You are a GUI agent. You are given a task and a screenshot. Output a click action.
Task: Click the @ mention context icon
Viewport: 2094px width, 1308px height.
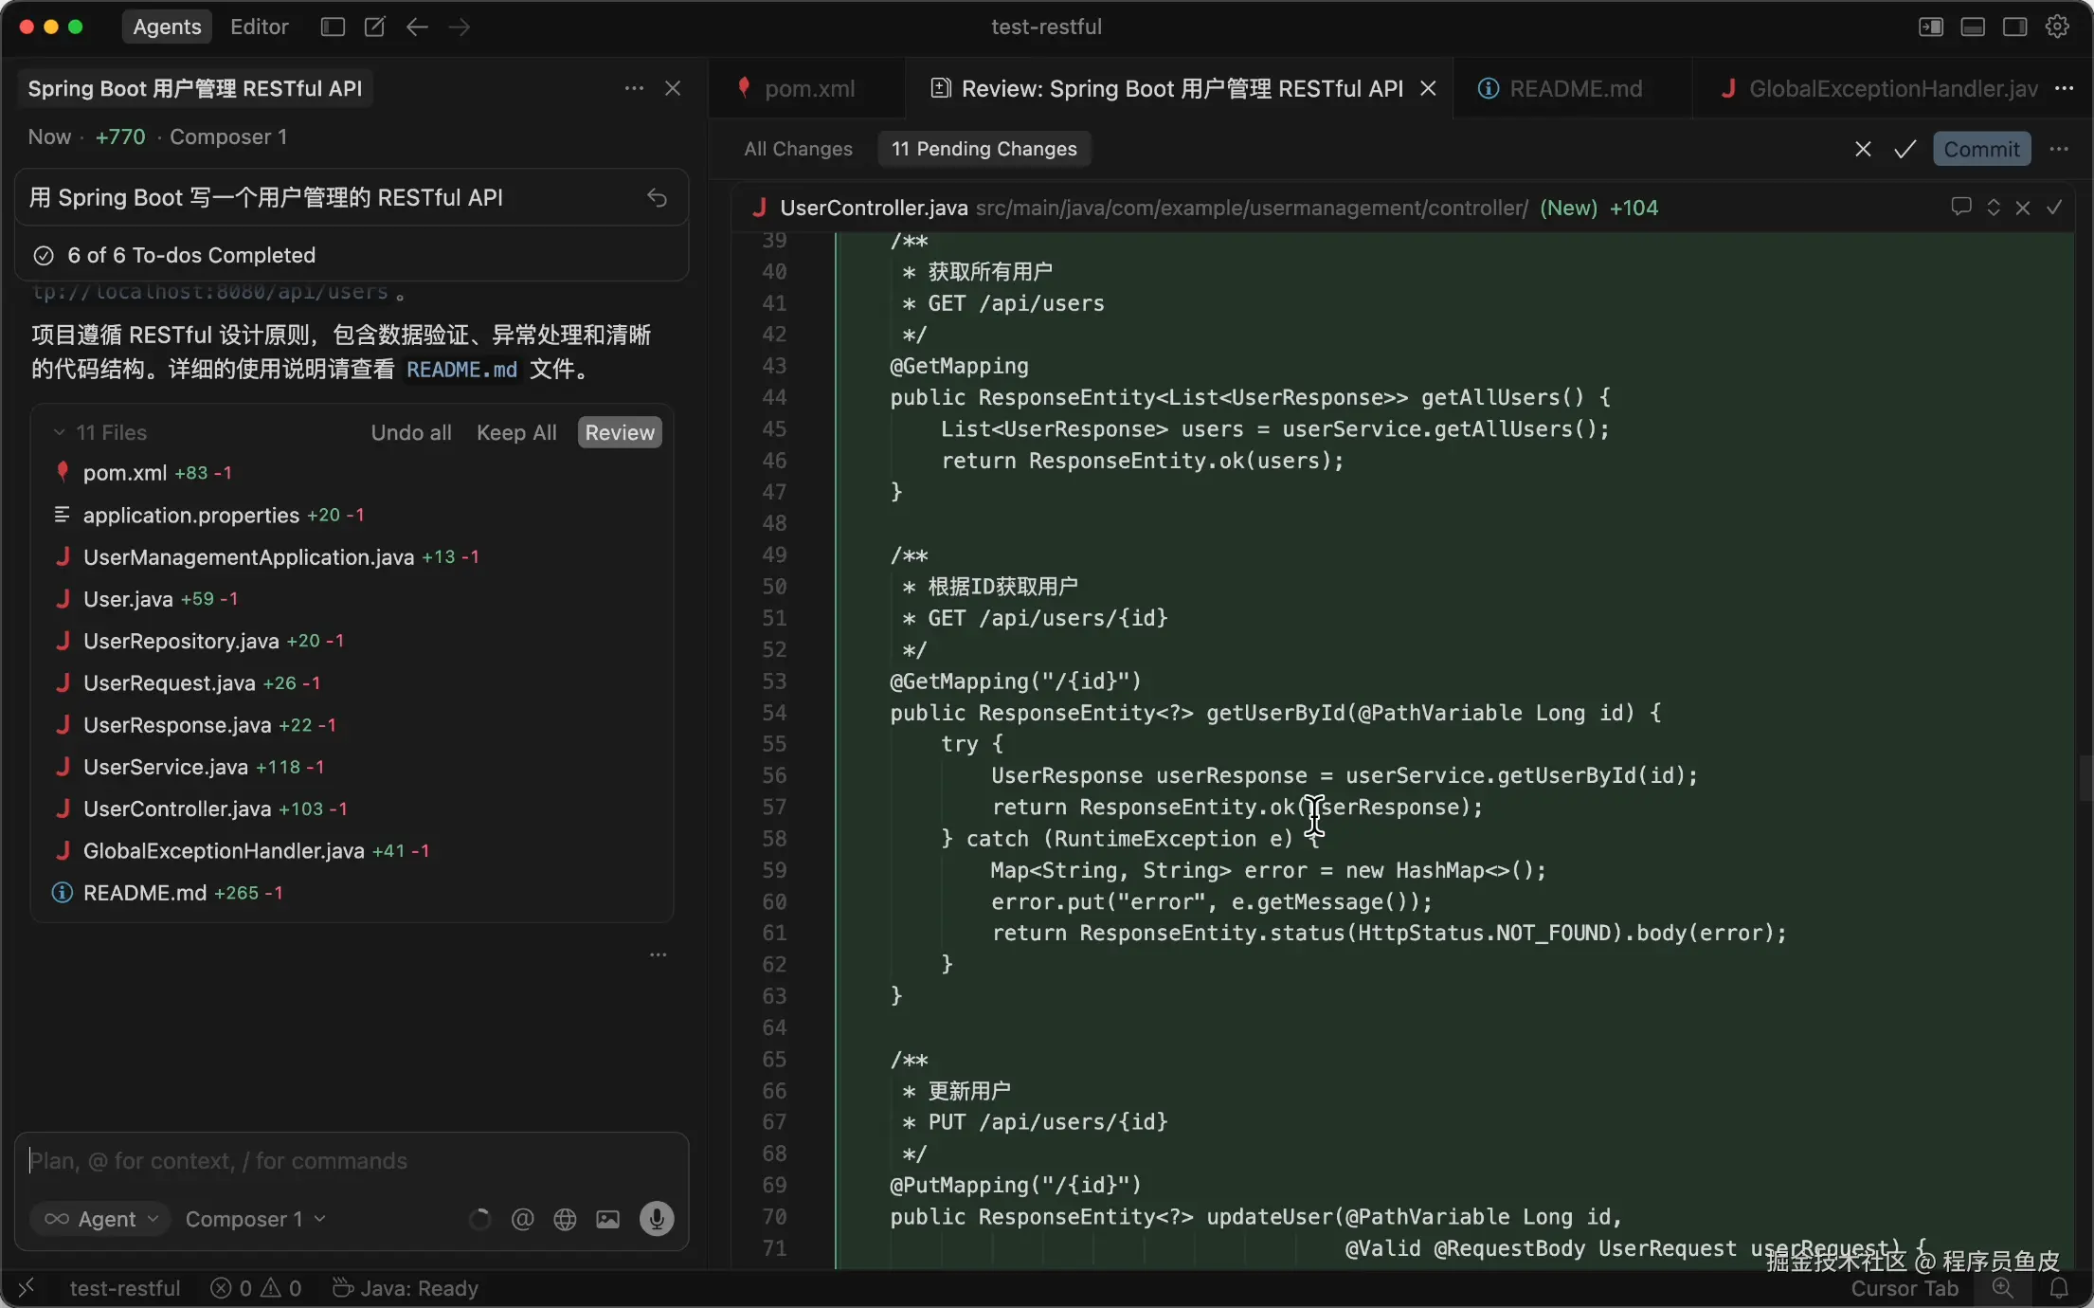pos(522,1219)
